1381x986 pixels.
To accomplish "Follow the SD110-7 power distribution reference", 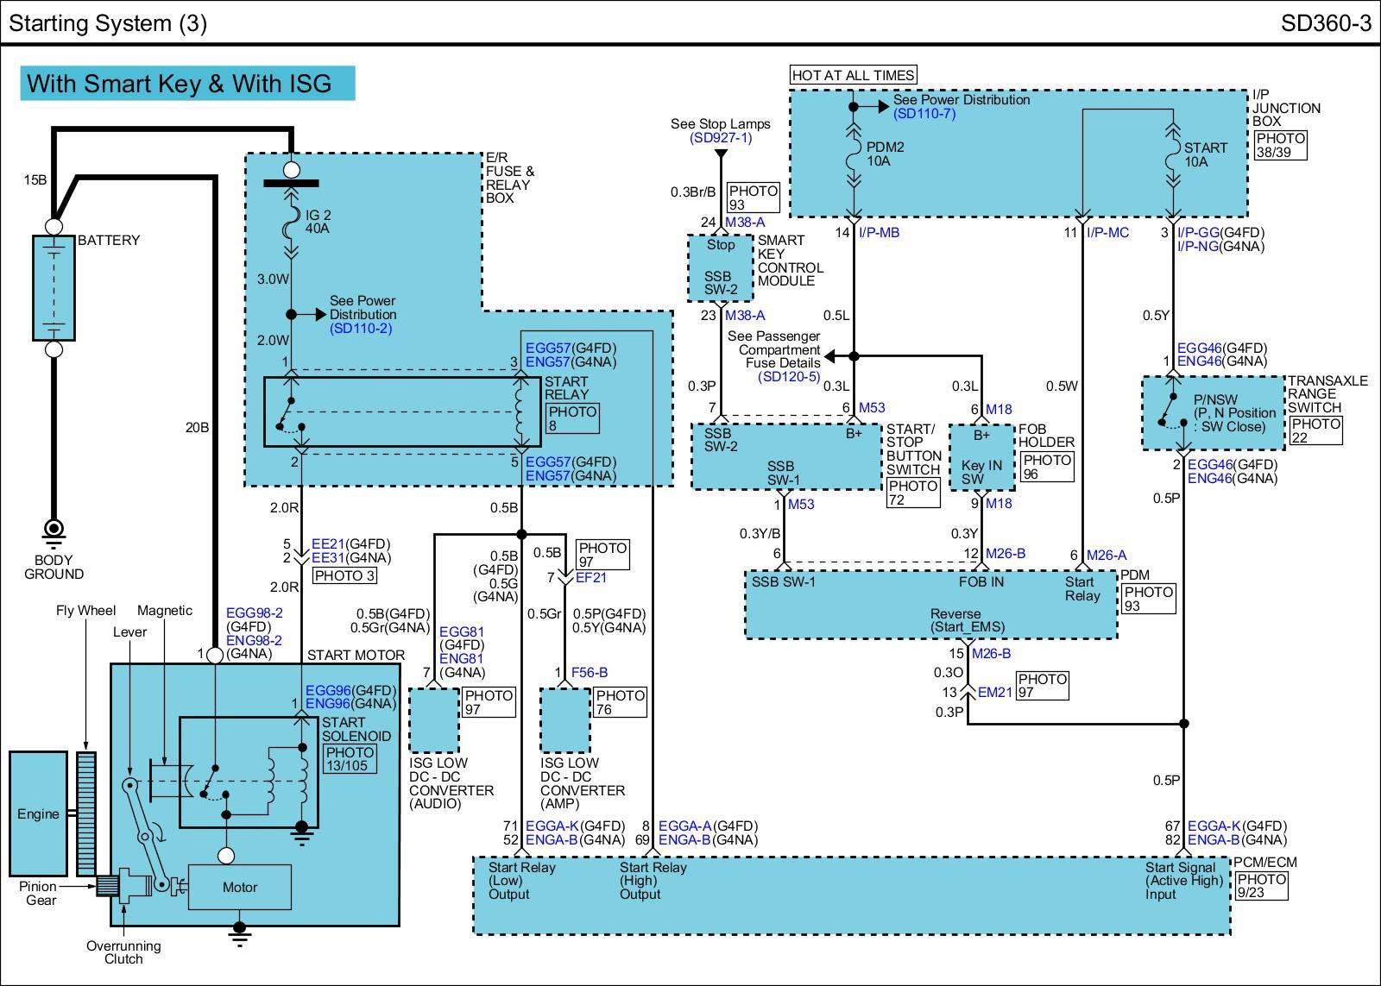I will click(924, 114).
